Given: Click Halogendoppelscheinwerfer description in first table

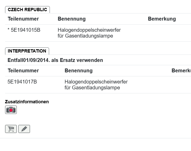Looking at the screenshot, I should pyautogui.click(x=89, y=30).
